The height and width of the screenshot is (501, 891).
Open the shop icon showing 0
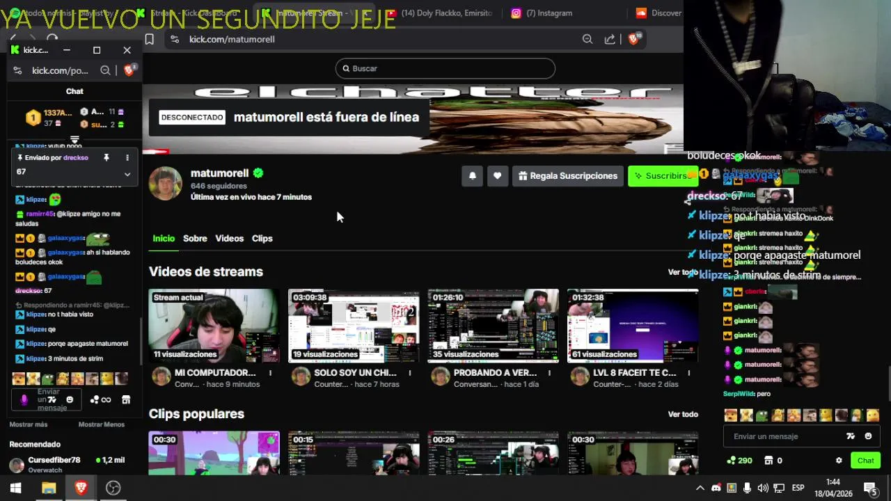tap(768, 461)
